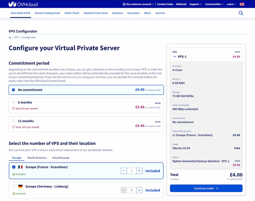Select the 12 months commitment radio button
Screen dimensions: 255x201
(x=14, y=121)
